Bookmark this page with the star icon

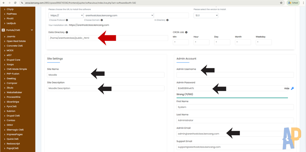click(281, 3)
